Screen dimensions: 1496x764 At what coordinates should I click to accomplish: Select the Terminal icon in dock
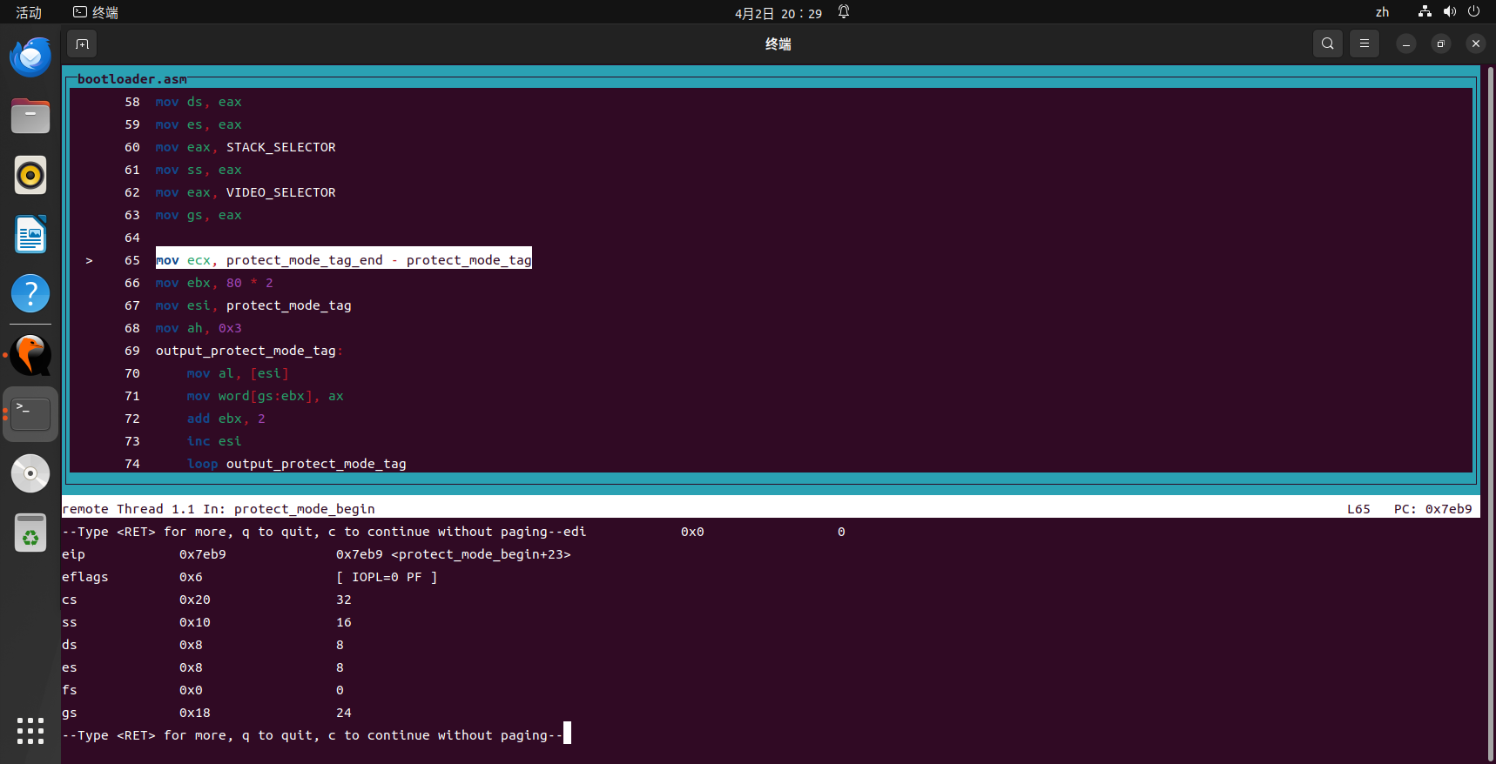30,414
